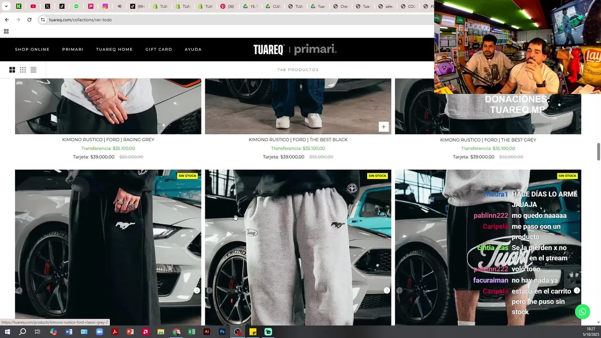
Task: Switch to the Instagram browser tab
Action: (x=105, y=7)
